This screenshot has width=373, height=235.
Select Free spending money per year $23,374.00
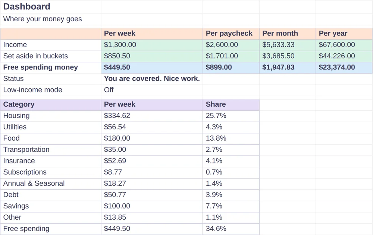click(x=344, y=68)
